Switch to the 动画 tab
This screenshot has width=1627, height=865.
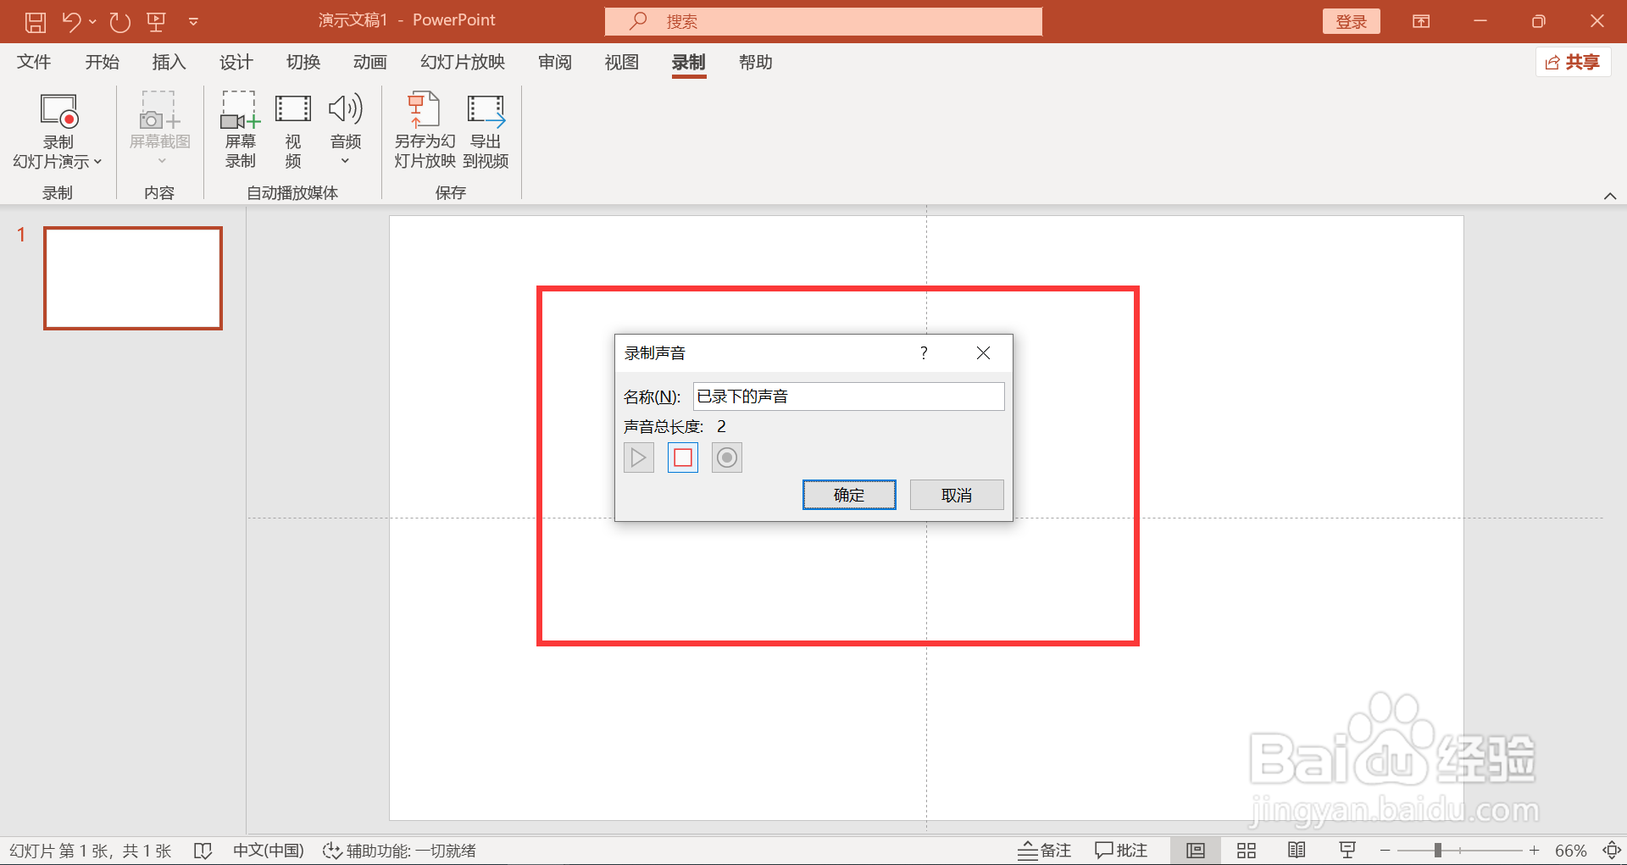pyautogui.click(x=369, y=62)
